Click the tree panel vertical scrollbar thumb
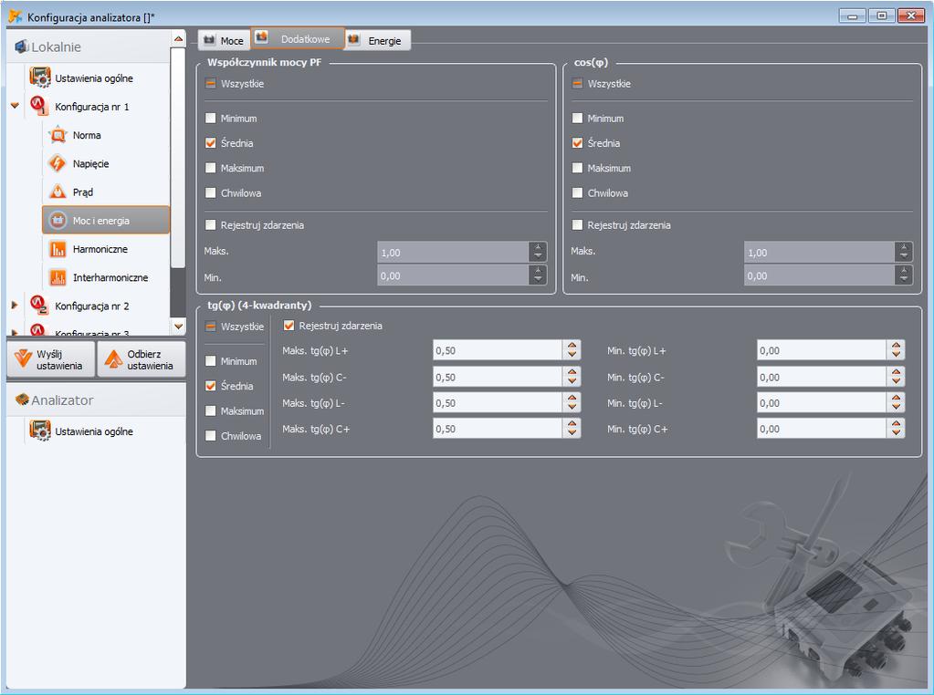934x695 pixels. pos(178,157)
